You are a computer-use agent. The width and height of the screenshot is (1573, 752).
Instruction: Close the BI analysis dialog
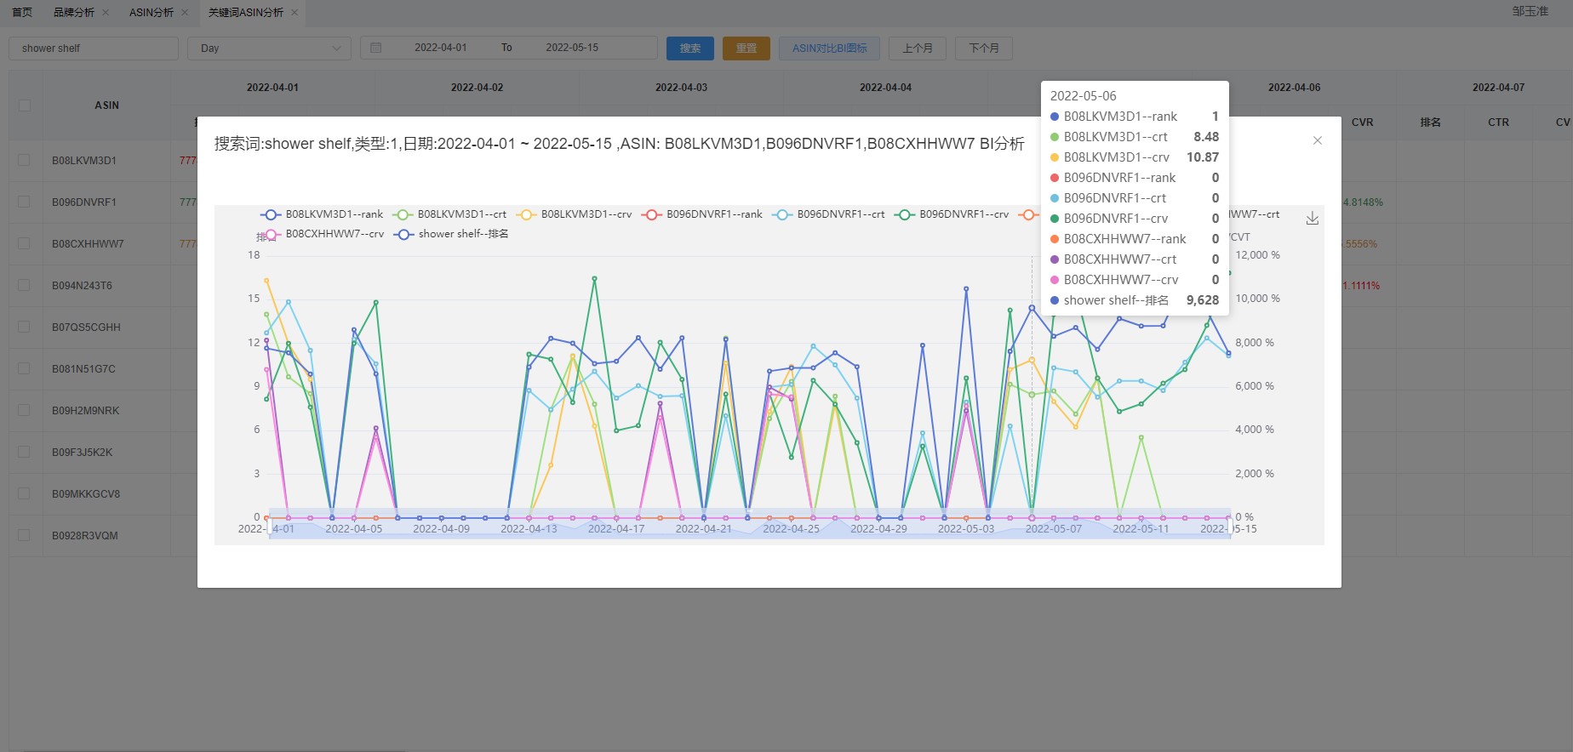point(1317,140)
